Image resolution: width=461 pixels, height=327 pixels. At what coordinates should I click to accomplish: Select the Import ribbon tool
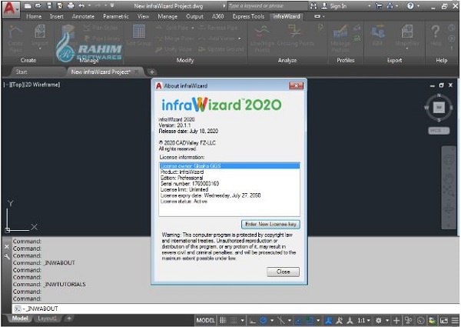(40, 37)
